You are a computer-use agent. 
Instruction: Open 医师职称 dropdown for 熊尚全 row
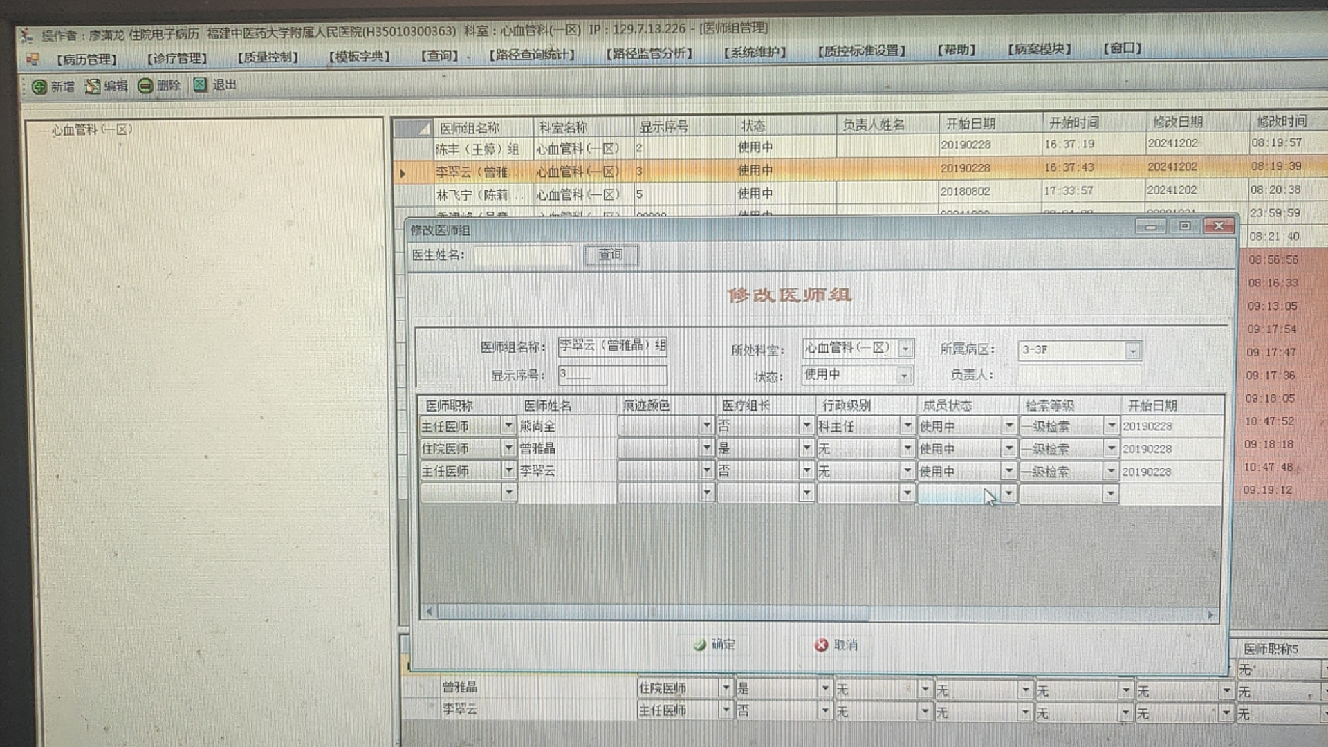coord(508,425)
